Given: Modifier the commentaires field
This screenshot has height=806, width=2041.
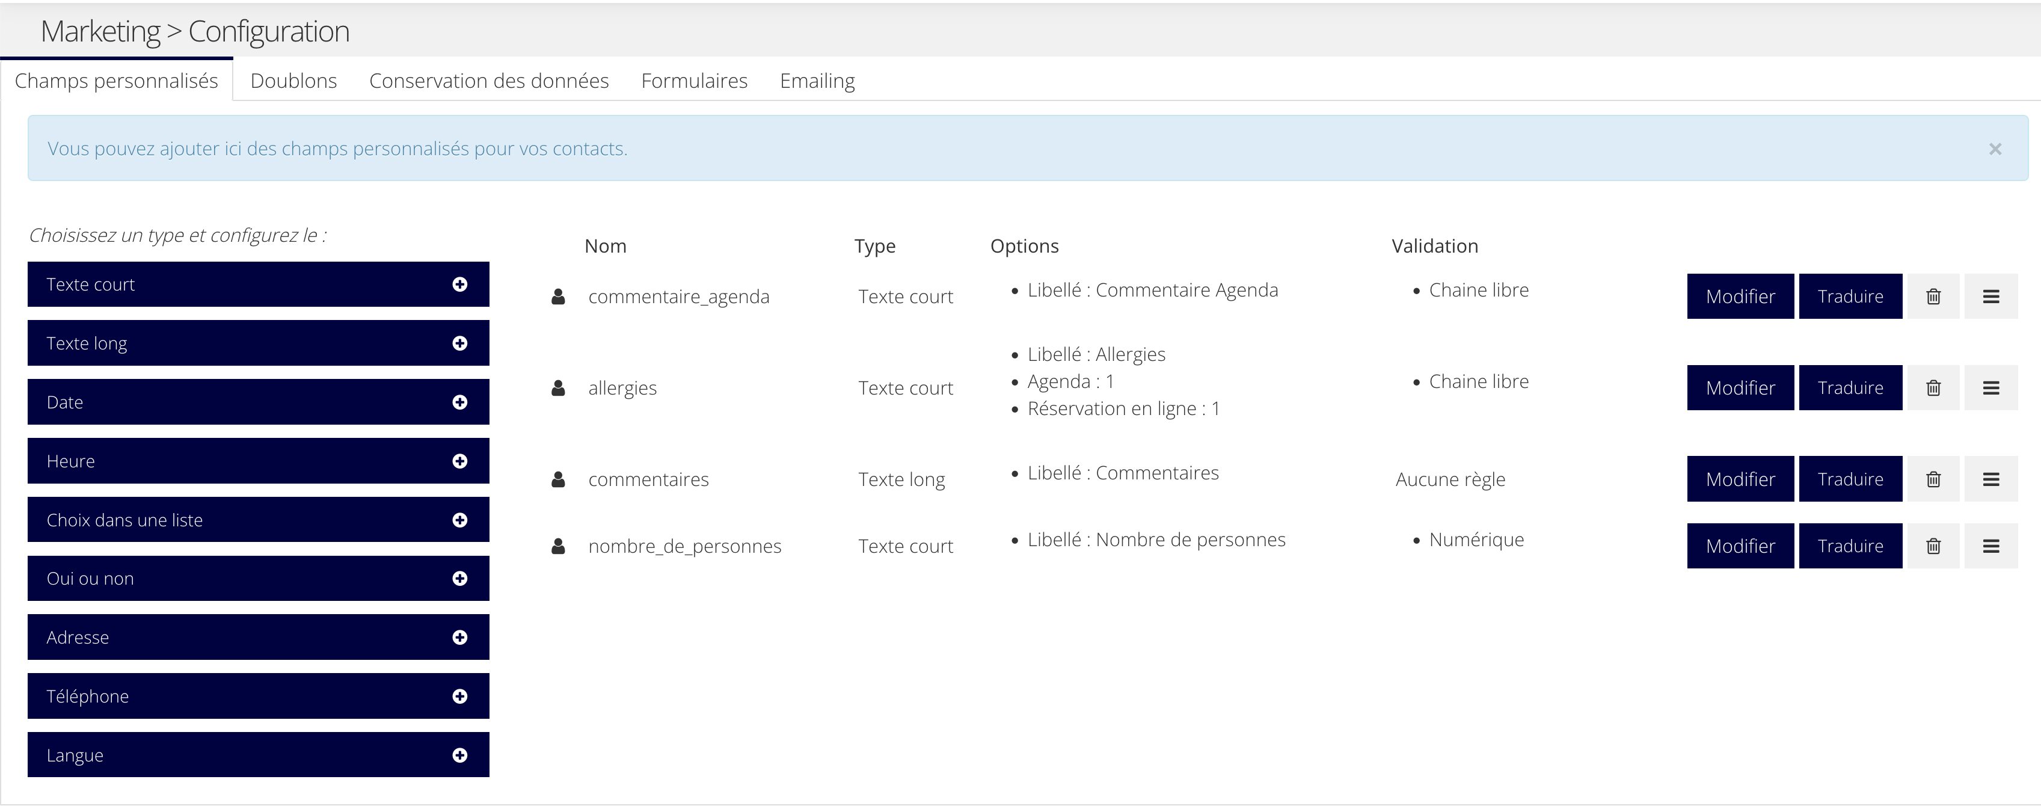Looking at the screenshot, I should tap(1740, 479).
